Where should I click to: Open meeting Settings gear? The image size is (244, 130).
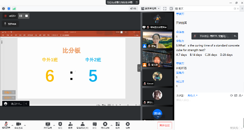pyautogui.click(x=128, y=125)
